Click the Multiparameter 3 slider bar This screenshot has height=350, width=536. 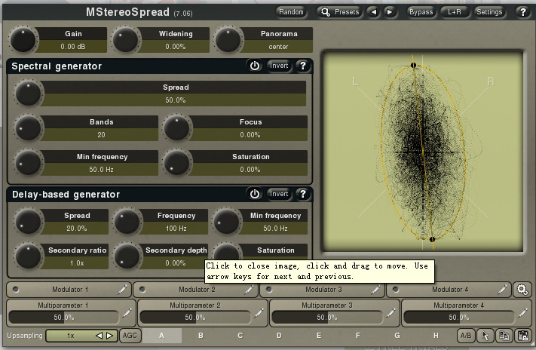pyautogui.click(x=326, y=317)
